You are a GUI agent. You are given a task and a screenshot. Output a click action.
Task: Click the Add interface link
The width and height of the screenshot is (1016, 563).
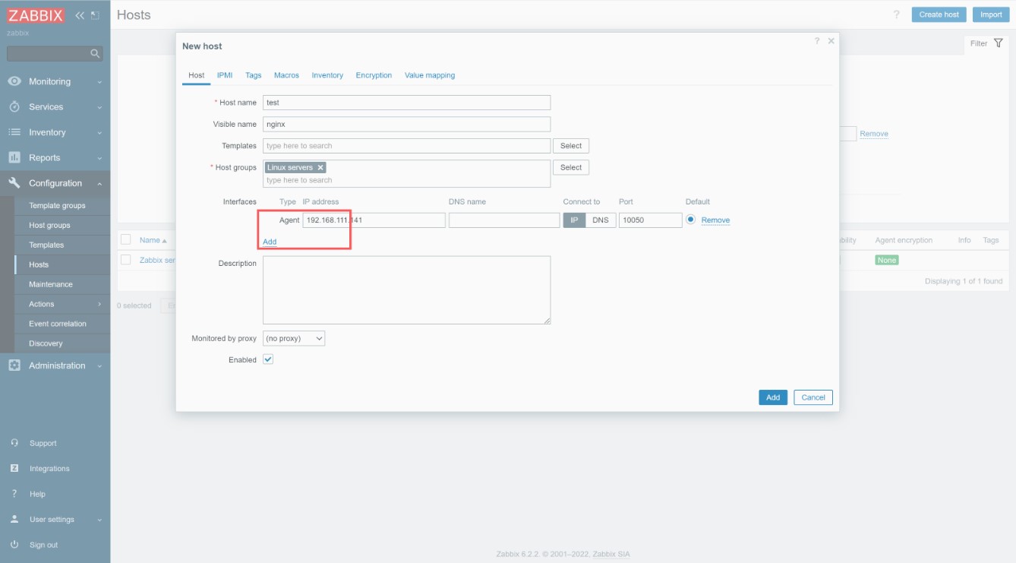pyautogui.click(x=270, y=242)
